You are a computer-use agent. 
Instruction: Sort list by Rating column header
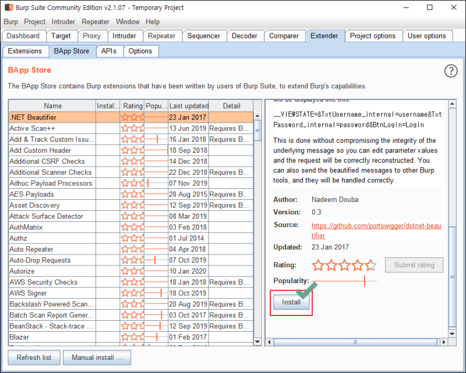132,106
